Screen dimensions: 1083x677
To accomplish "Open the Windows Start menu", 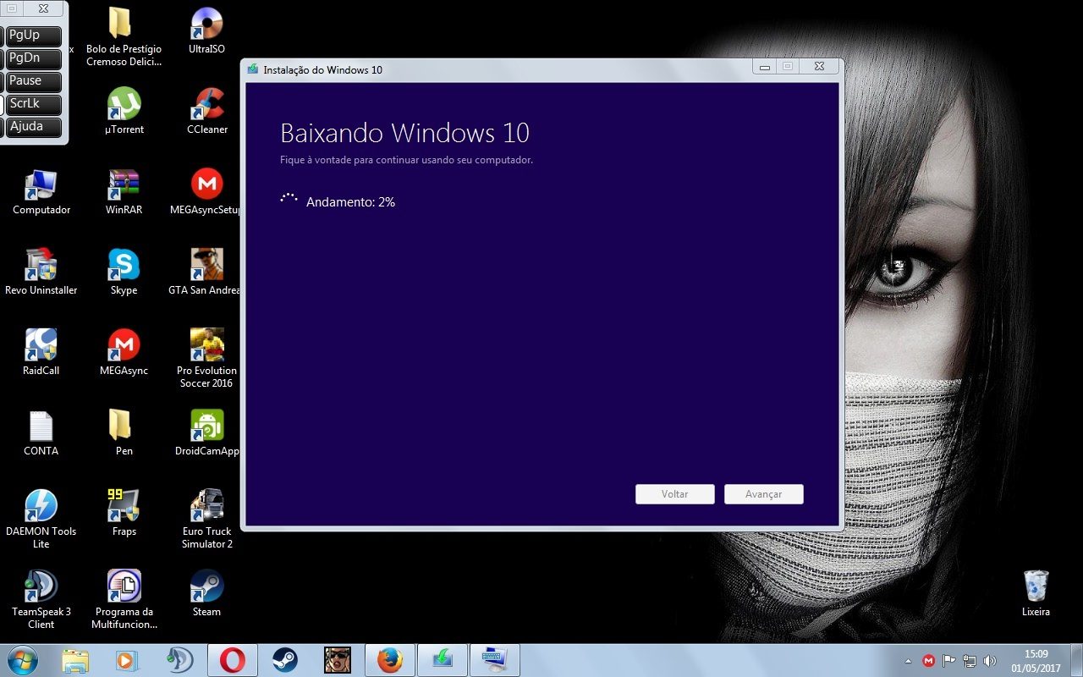I will [x=23, y=660].
